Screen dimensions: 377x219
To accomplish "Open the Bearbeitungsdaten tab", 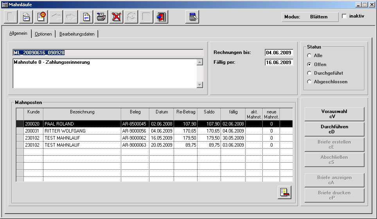I will click(x=77, y=34).
